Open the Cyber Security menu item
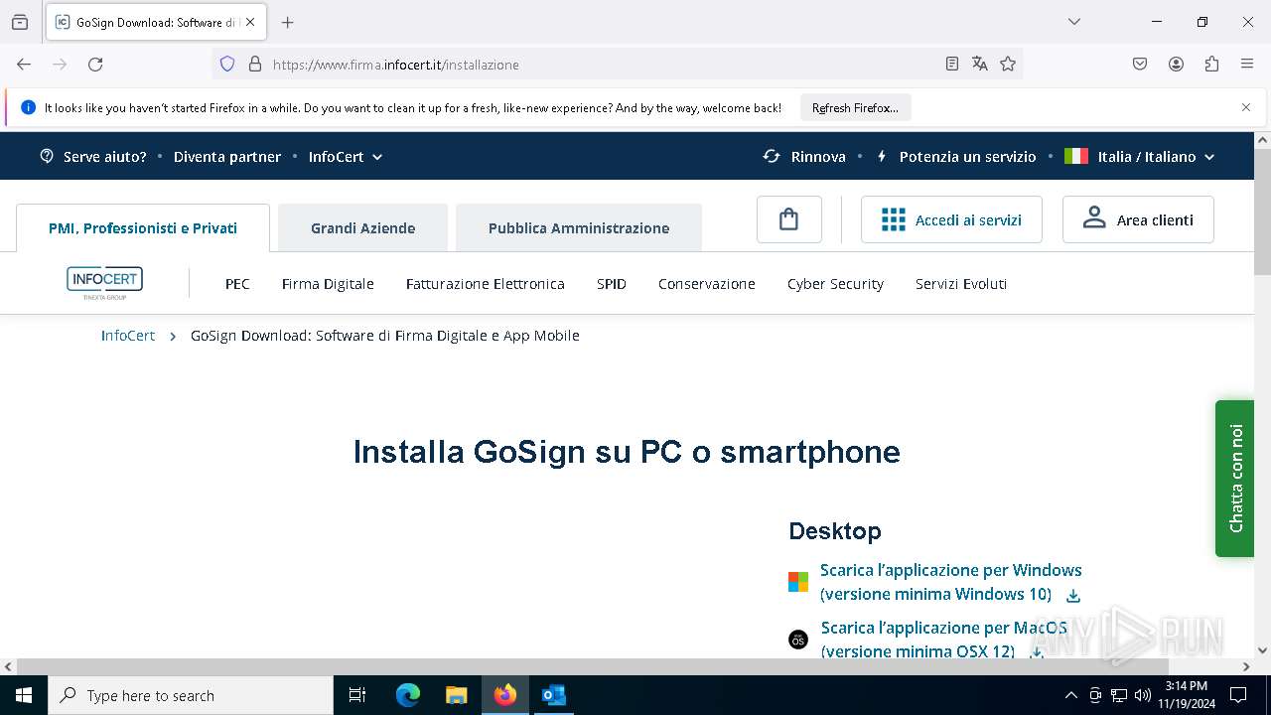 tap(835, 283)
